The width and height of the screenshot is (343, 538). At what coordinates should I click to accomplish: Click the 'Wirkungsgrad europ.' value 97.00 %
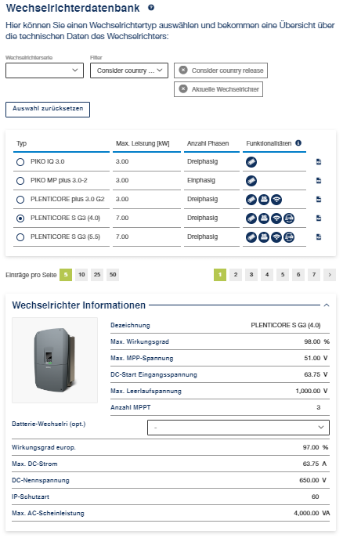tap(316, 447)
